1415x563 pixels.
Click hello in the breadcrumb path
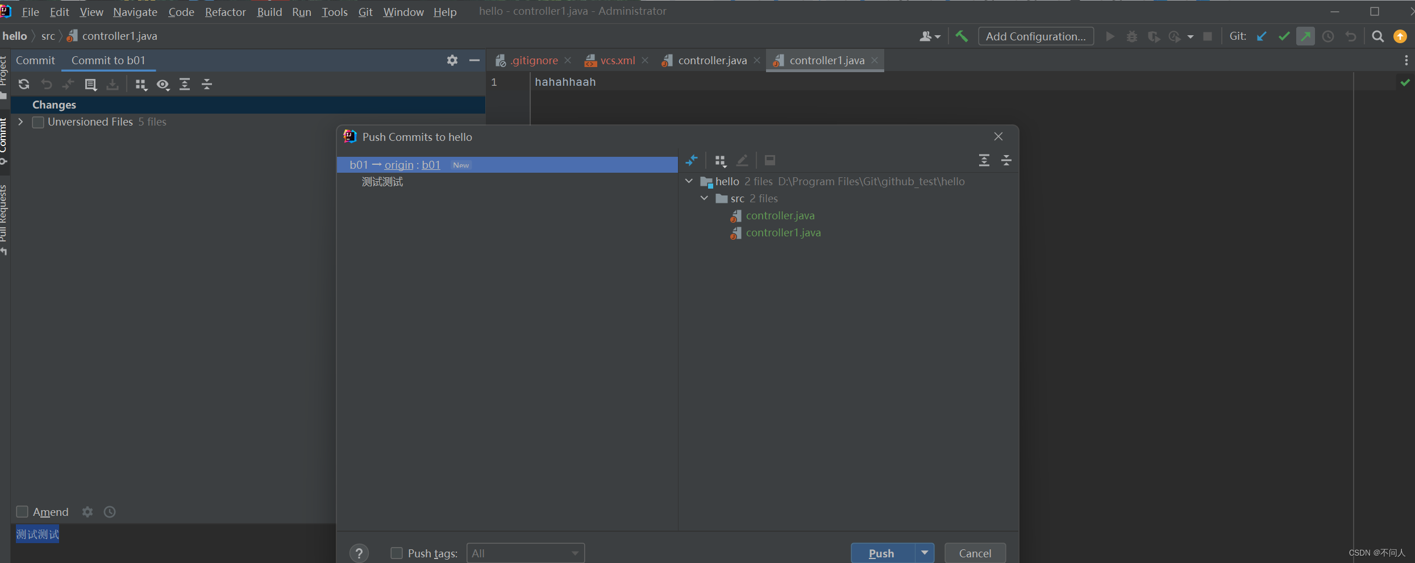coord(15,36)
